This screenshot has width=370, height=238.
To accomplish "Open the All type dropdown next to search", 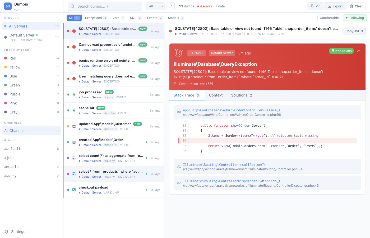I will click(x=156, y=6).
